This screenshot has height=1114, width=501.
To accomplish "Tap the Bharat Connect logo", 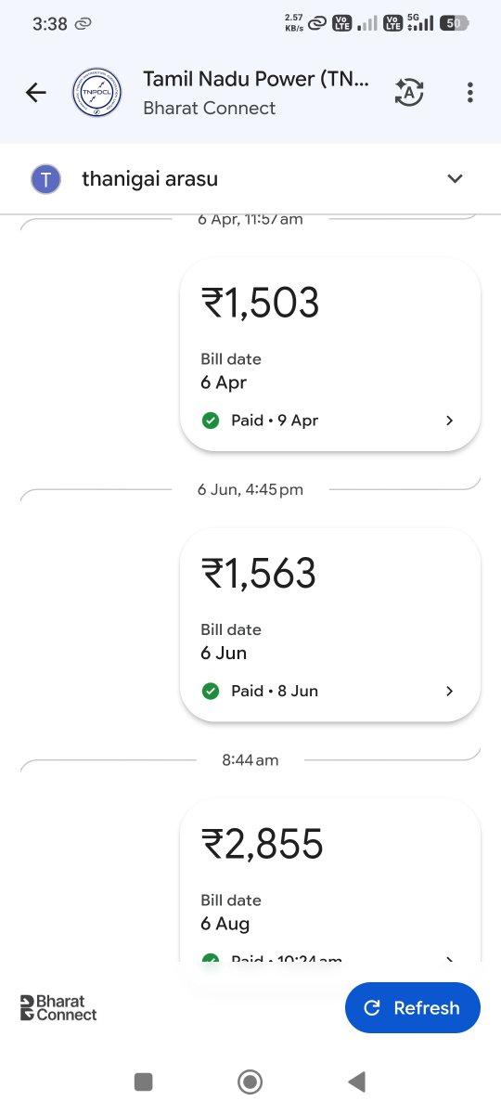I will pyautogui.click(x=58, y=1008).
